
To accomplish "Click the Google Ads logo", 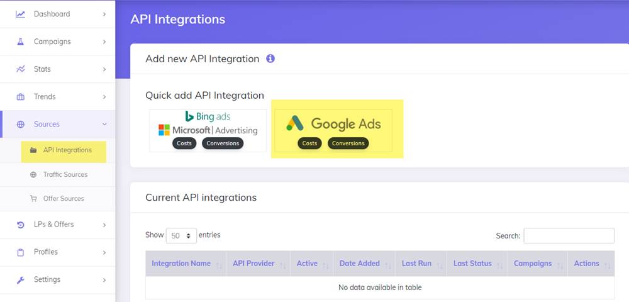I will [333, 123].
